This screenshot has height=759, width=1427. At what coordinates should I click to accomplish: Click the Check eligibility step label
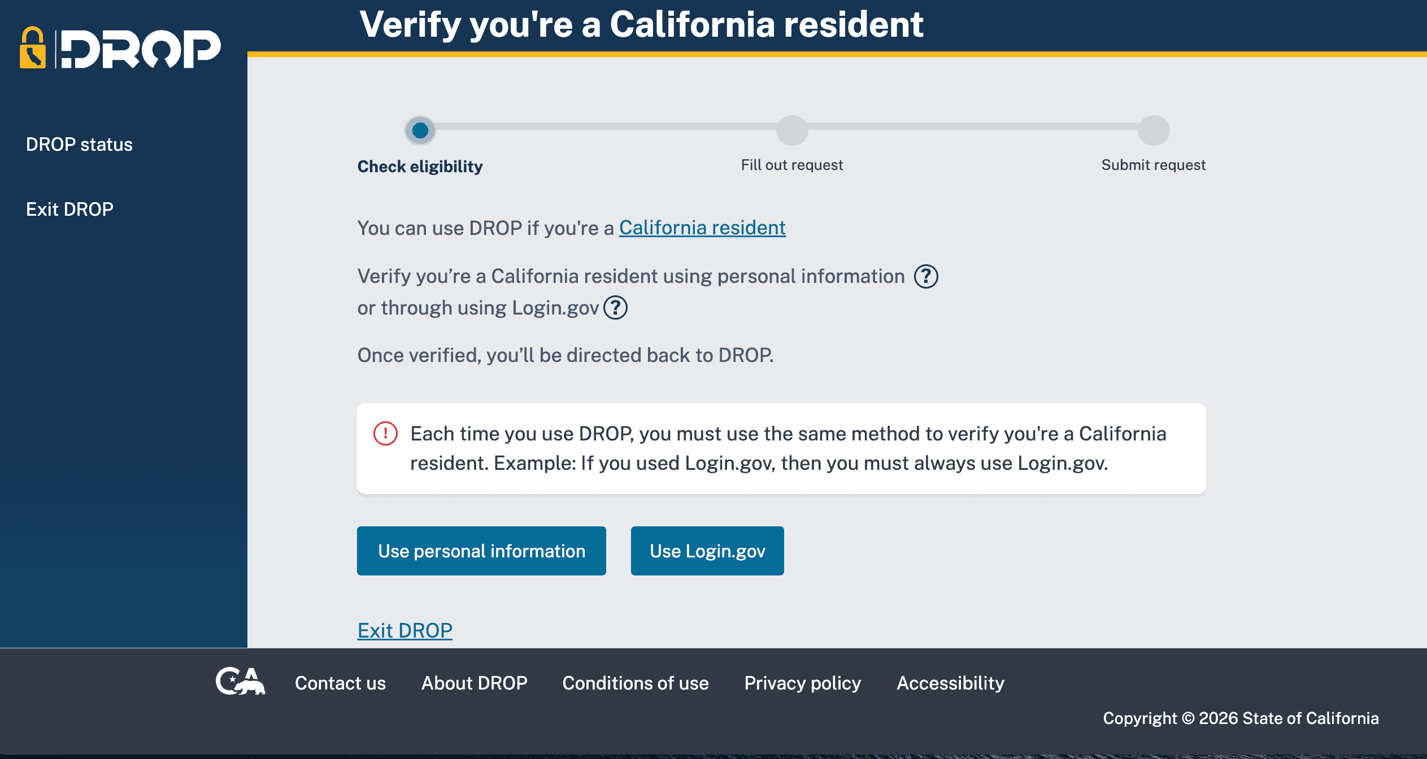point(420,167)
